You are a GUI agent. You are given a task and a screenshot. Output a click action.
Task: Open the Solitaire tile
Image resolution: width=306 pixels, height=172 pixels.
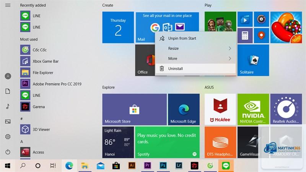point(253,60)
